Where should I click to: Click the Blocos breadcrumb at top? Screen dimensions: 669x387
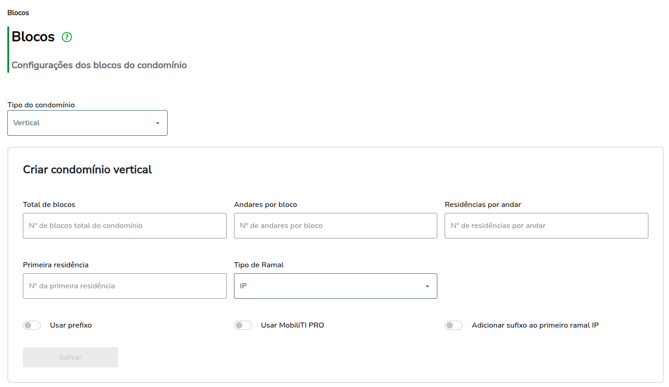pyautogui.click(x=18, y=13)
